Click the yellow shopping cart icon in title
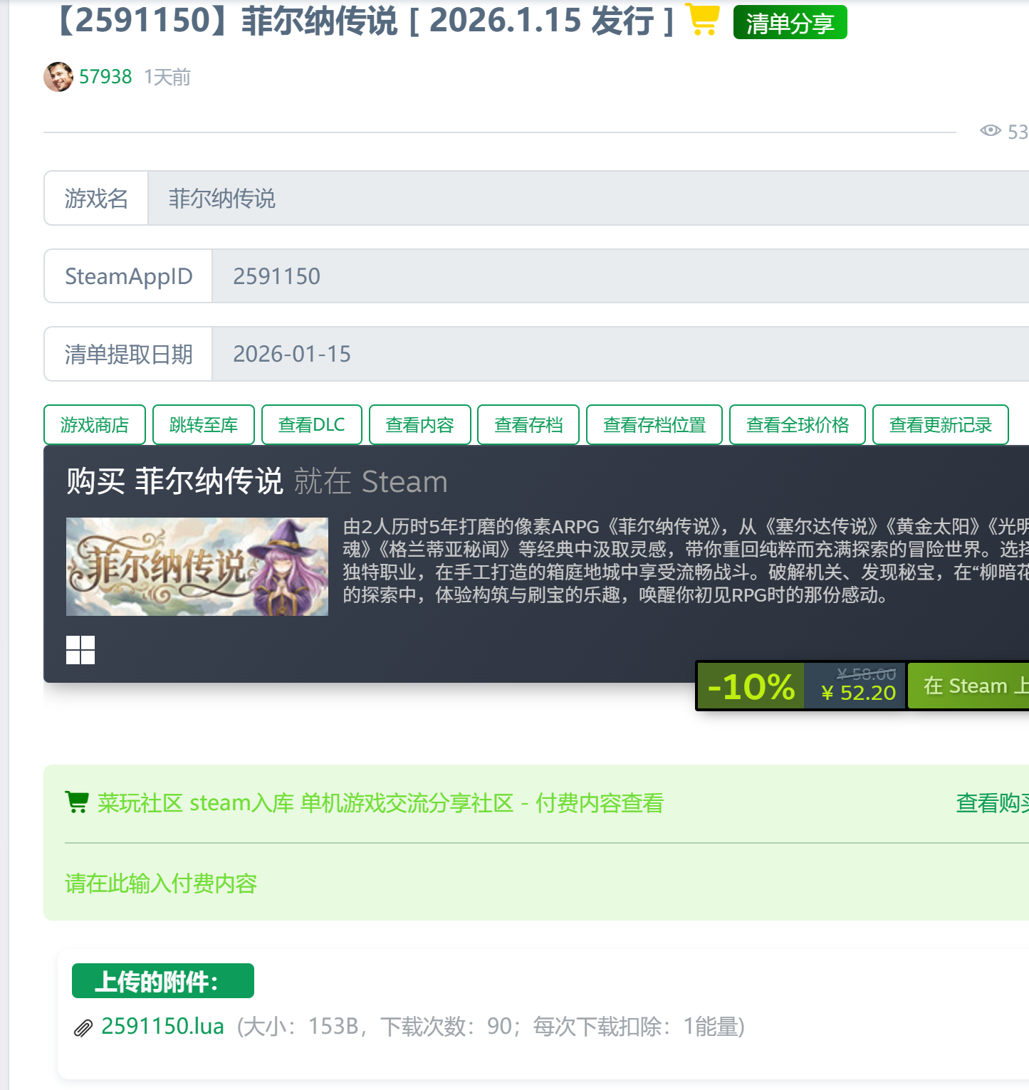Screen dimensions: 1029x1090 coord(703,20)
